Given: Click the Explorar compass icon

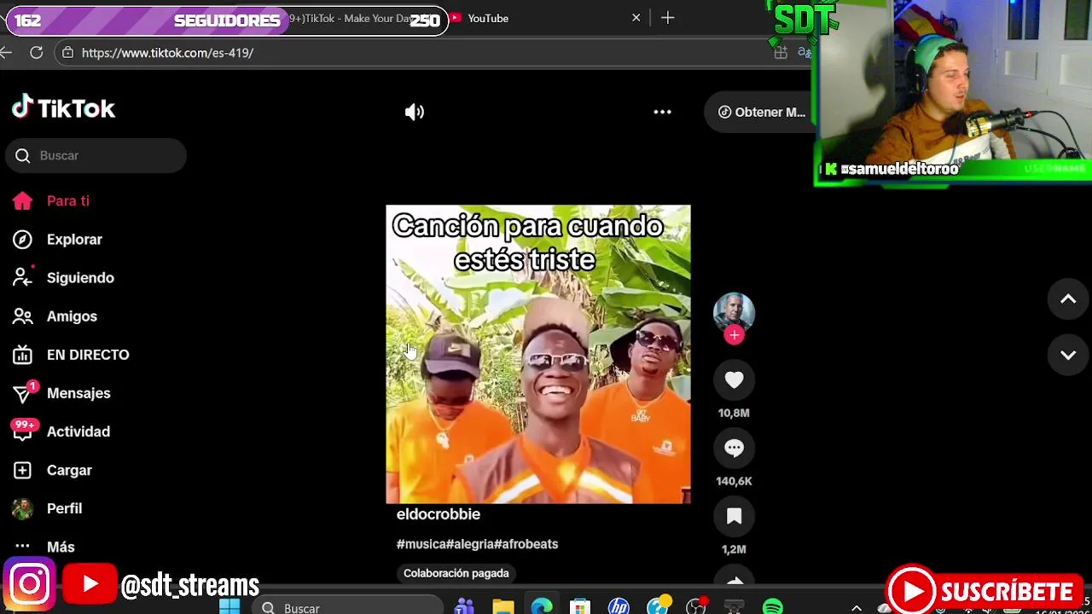Looking at the screenshot, I should (22, 240).
